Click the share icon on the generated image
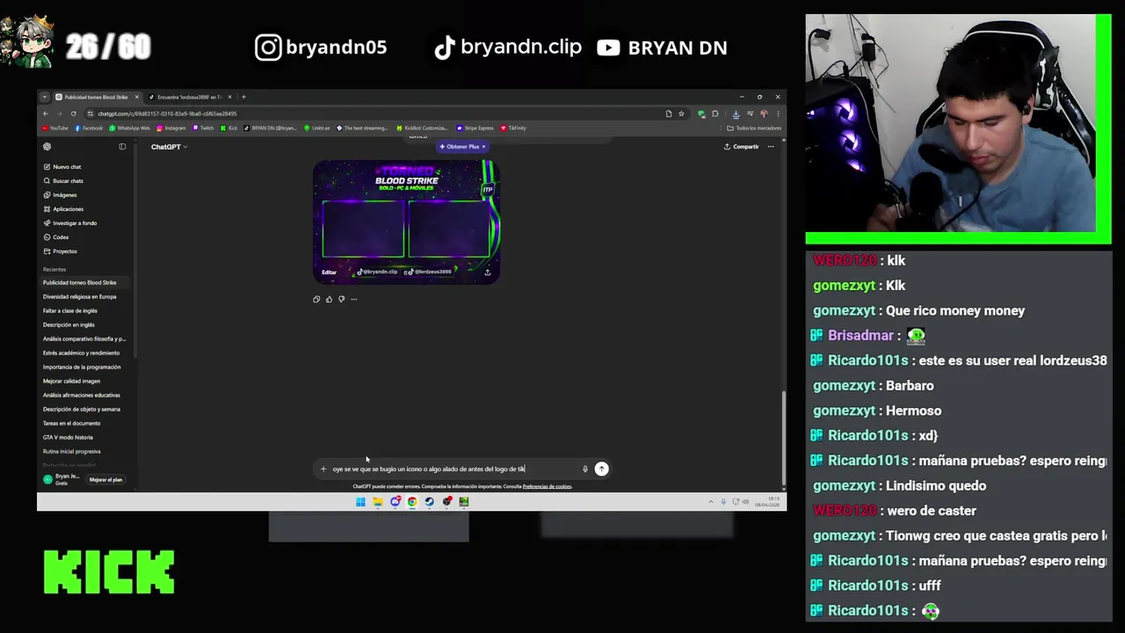Screen dimensions: 1125x633 tap(487, 273)
